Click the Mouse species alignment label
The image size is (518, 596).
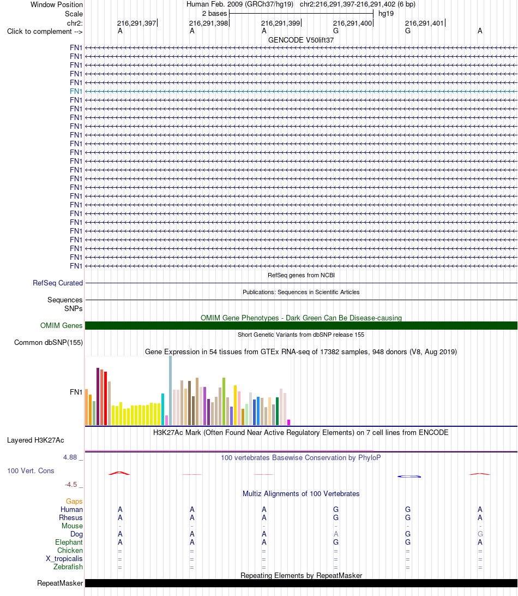72,526
